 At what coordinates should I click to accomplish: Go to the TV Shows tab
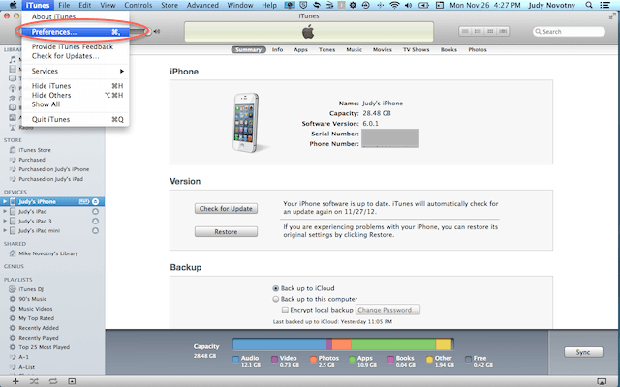(x=416, y=49)
